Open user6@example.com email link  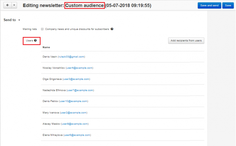click(77, 135)
